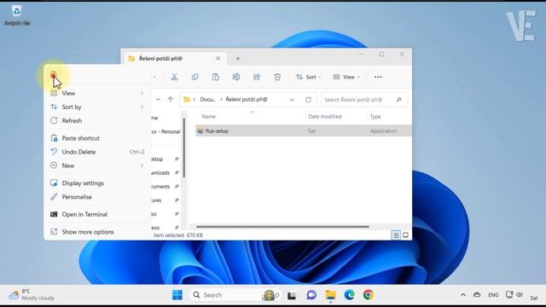
Task: Click the Řešení potíží při@ breadcrumb segment
Action: click(x=247, y=100)
